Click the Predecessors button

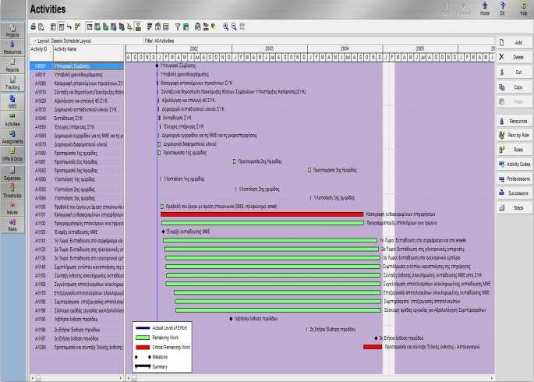[515, 179]
